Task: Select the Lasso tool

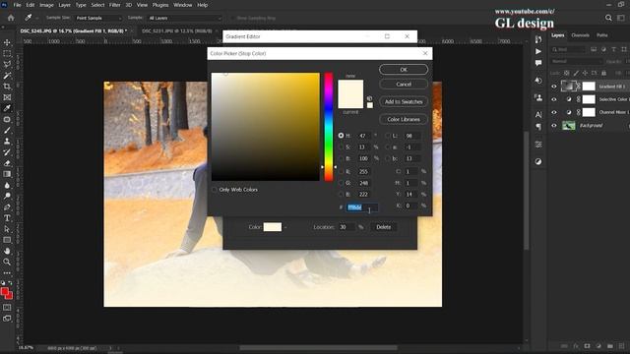Action: 7,64
